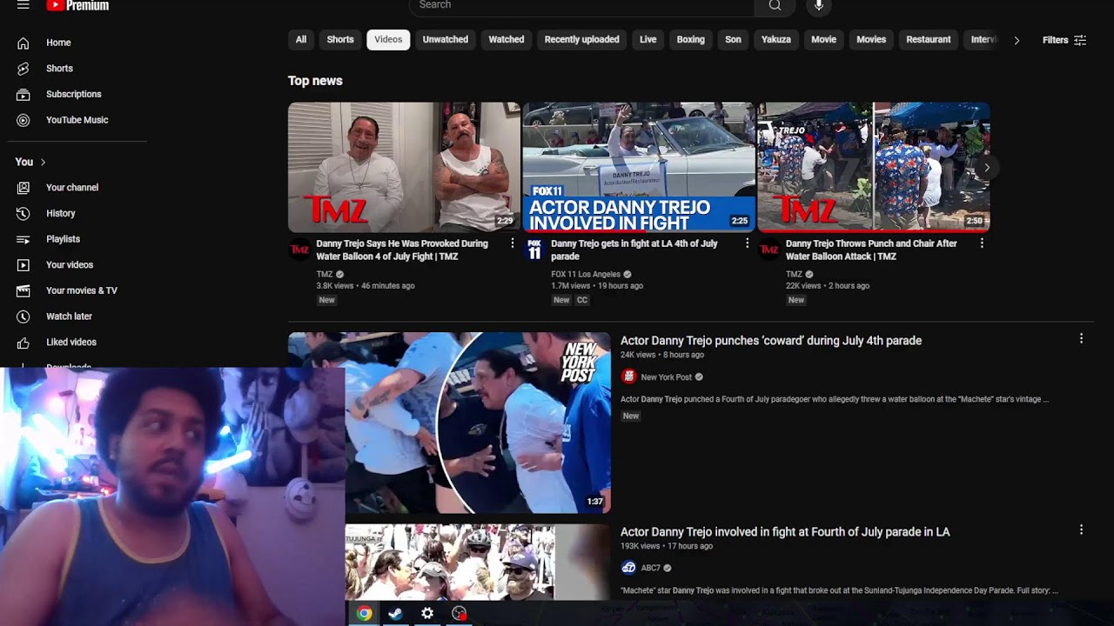Select the Live filter chip
Screen dimensions: 1114x626
coord(648,40)
